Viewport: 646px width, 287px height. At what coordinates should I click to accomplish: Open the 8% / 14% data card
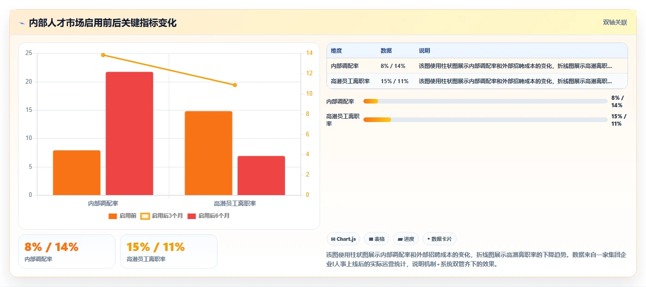point(66,251)
